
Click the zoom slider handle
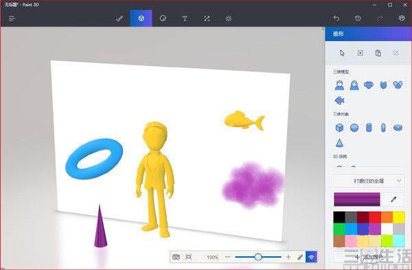(258, 257)
